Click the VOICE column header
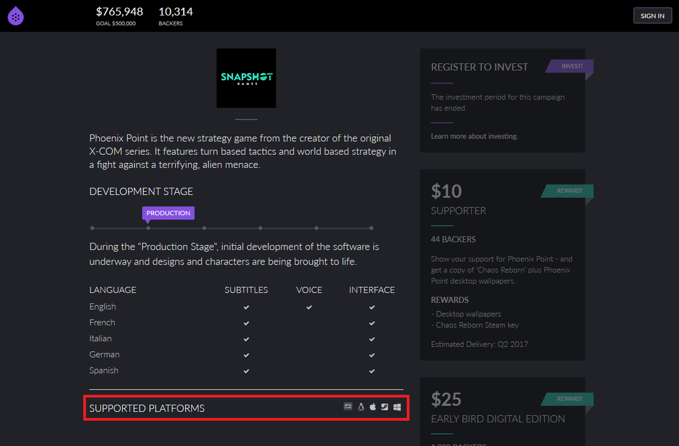Image resolution: width=679 pixels, height=446 pixels. coord(309,290)
